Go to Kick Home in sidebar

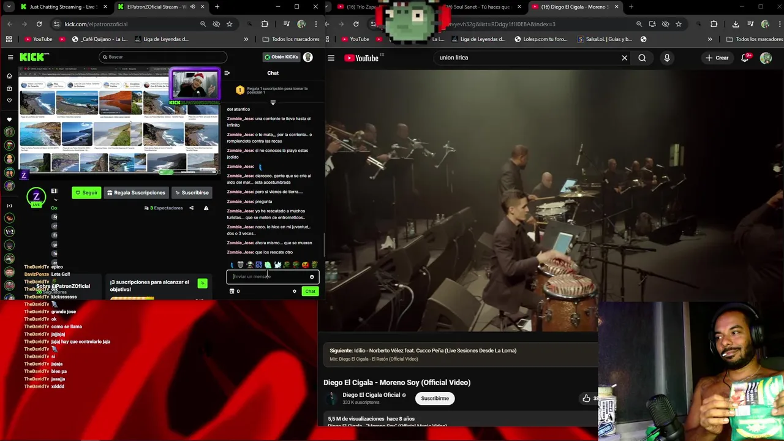(x=9, y=76)
